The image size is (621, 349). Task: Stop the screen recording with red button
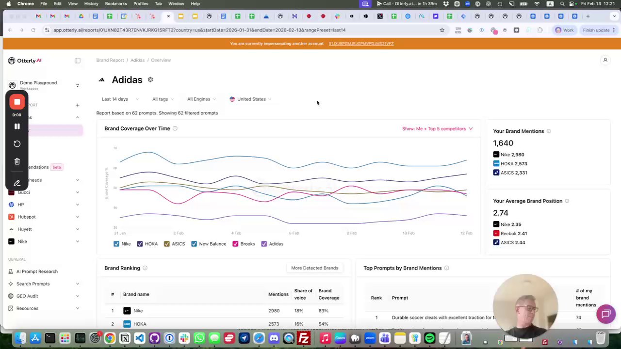pyautogui.click(x=17, y=102)
